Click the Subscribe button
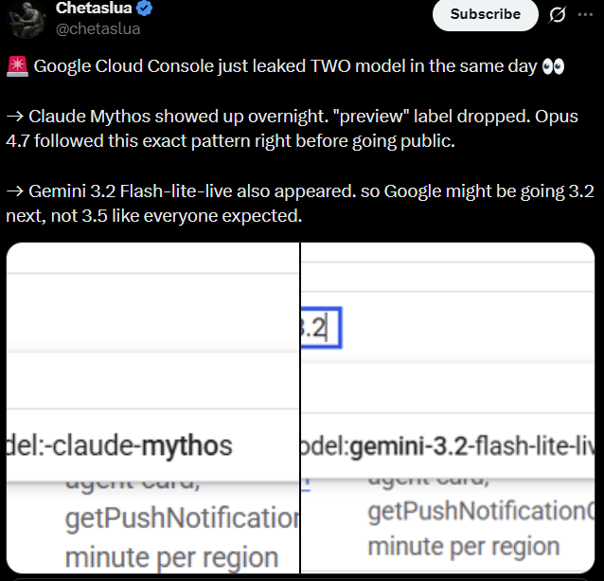 click(x=486, y=14)
